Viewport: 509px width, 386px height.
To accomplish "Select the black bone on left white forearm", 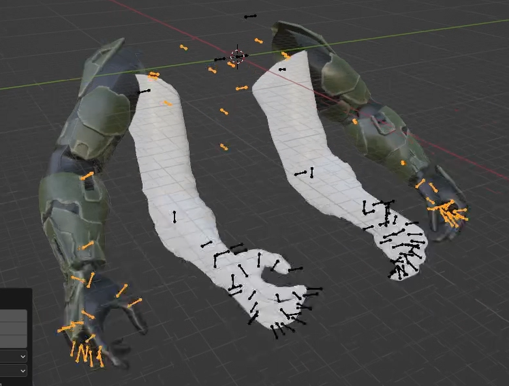I will coord(174,217).
